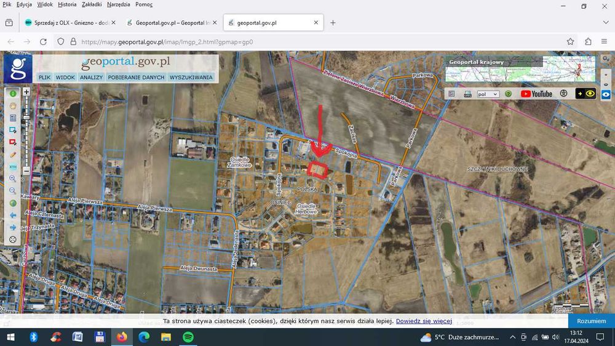Open the WIDOK map menu

coord(65,78)
